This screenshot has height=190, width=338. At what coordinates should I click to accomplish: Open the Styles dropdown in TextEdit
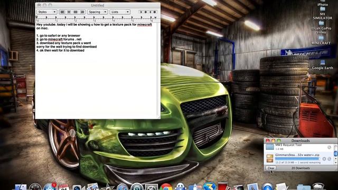coord(46,12)
